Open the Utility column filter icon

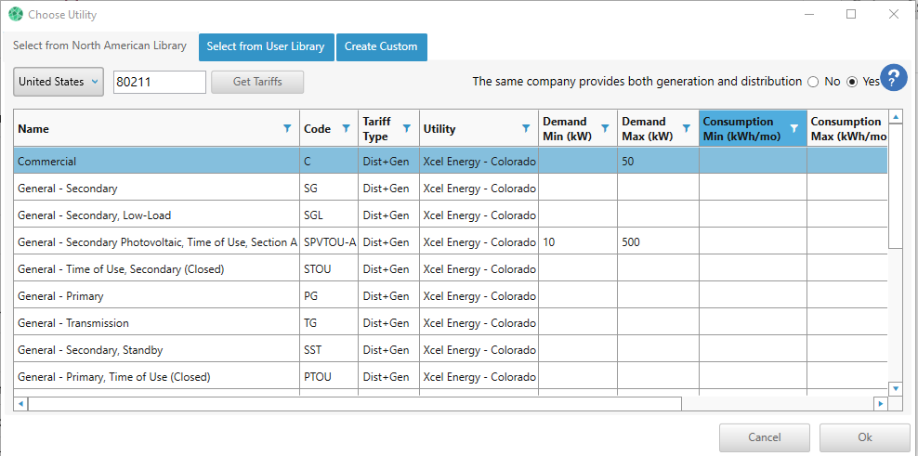[526, 129]
